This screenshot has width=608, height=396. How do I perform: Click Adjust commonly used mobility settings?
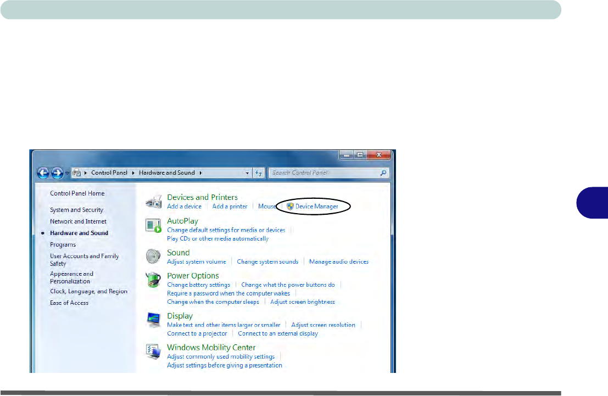[x=221, y=357]
